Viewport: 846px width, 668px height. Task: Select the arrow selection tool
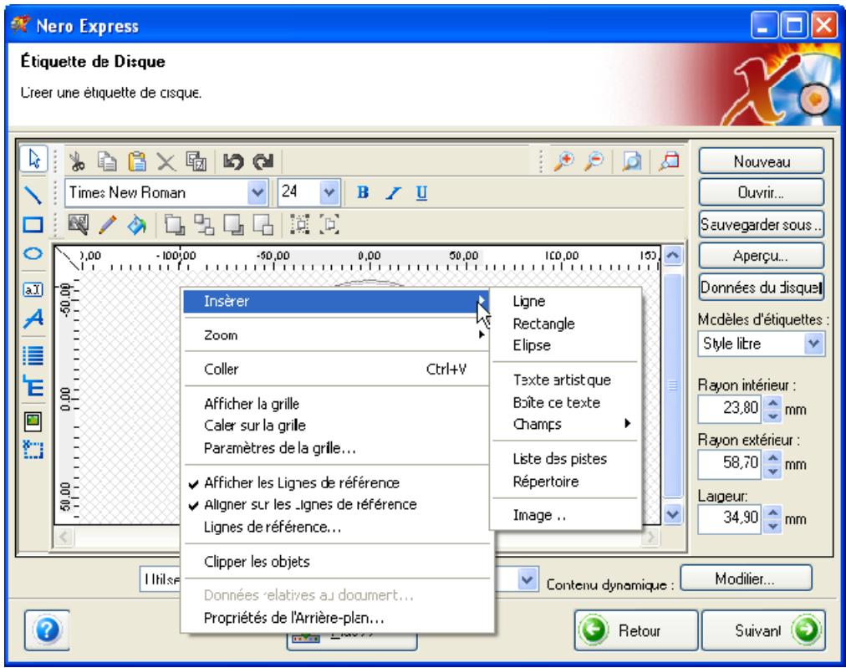pyautogui.click(x=33, y=159)
